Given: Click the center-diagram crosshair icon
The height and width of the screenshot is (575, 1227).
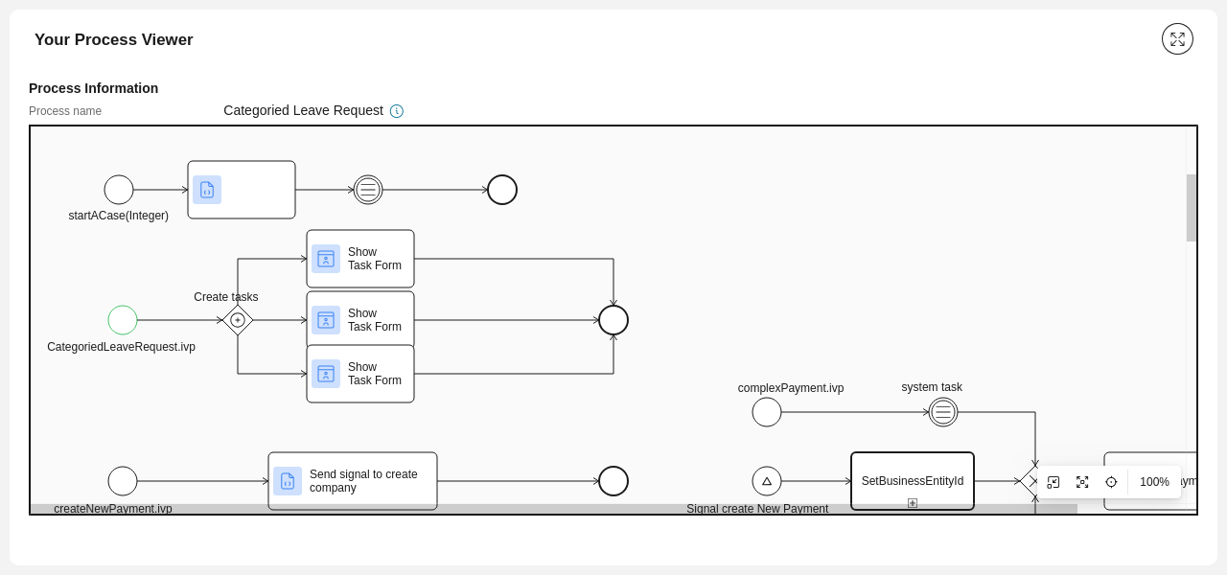Looking at the screenshot, I should (x=1111, y=482).
